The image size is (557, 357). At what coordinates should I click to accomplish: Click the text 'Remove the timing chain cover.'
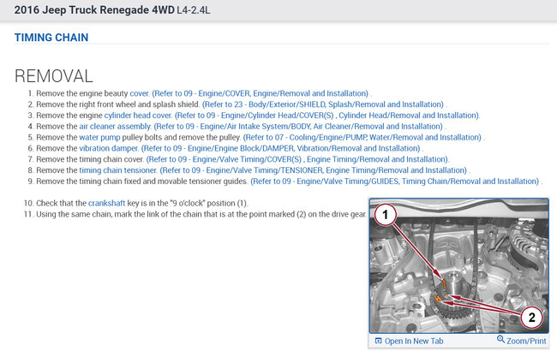coord(90,159)
